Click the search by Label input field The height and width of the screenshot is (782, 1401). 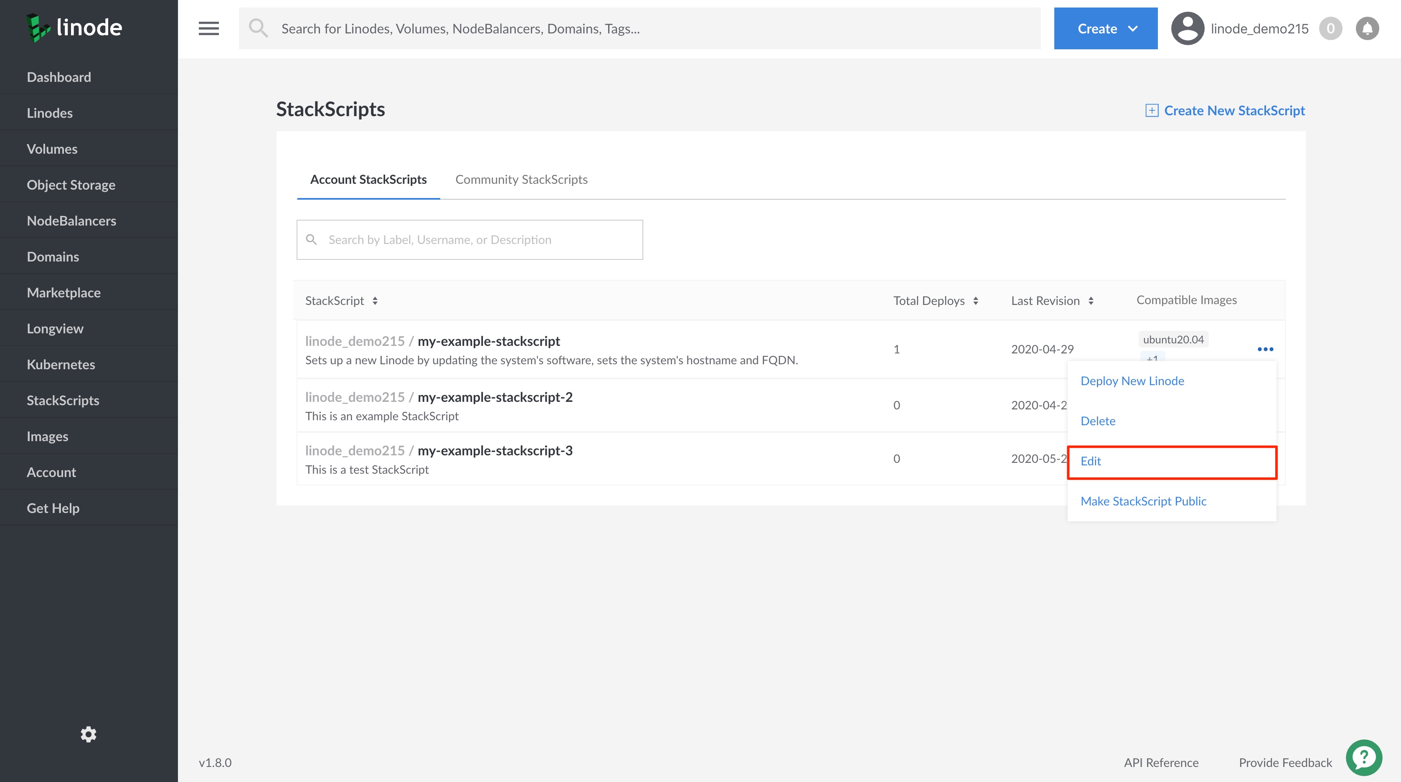[470, 239]
